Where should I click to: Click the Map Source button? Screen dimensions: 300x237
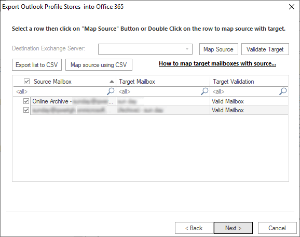coord(219,49)
